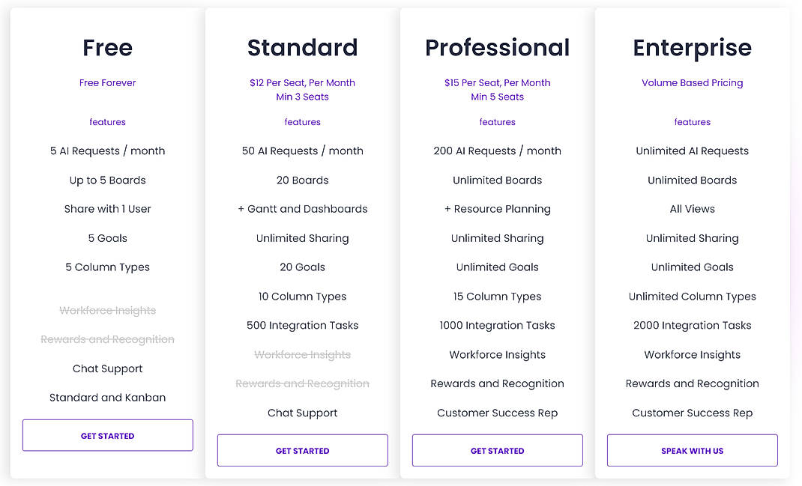Click Unlimited AI Requests on Enterprise card

(x=692, y=151)
